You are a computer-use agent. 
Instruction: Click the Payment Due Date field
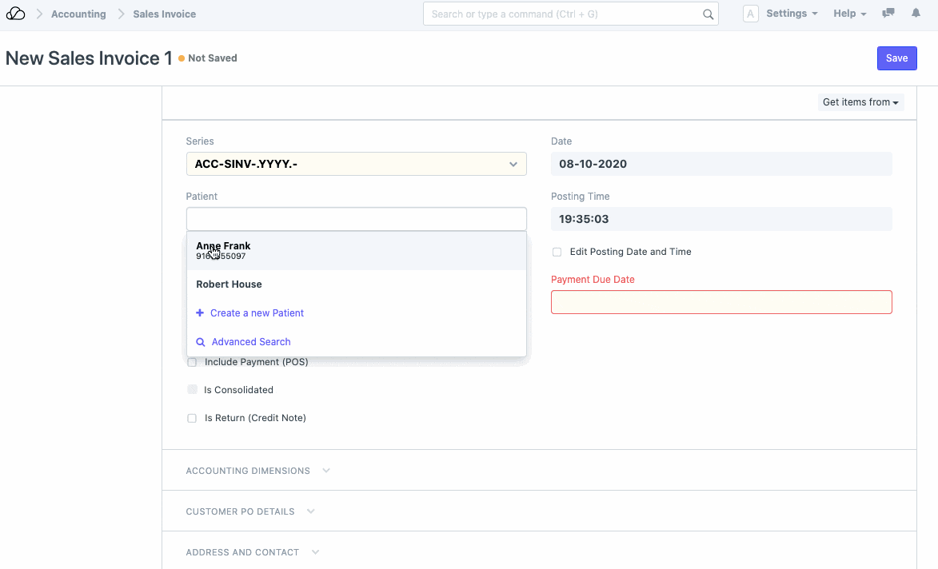720,302
